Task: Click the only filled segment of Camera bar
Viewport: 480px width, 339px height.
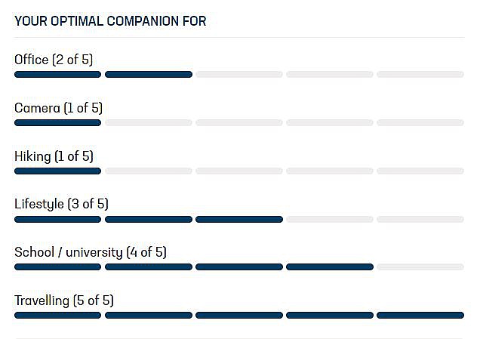Action: pyautogui.click(x=57, y=122)
